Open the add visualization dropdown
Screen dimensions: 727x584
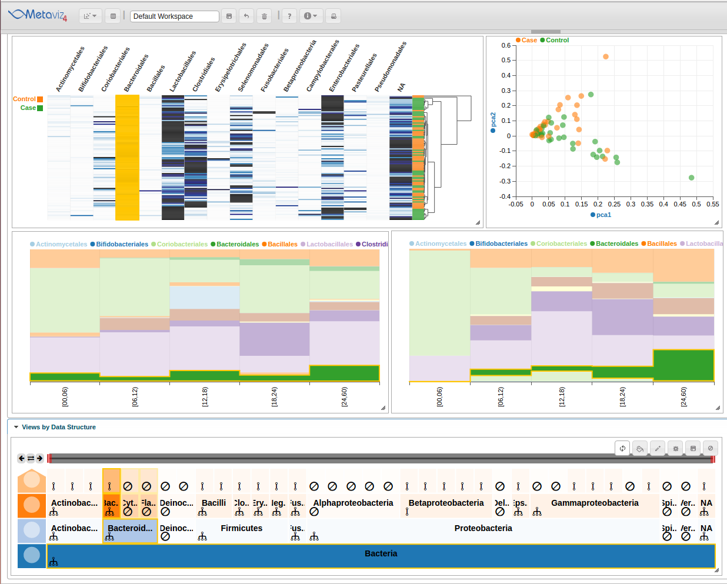click(90, 16)
